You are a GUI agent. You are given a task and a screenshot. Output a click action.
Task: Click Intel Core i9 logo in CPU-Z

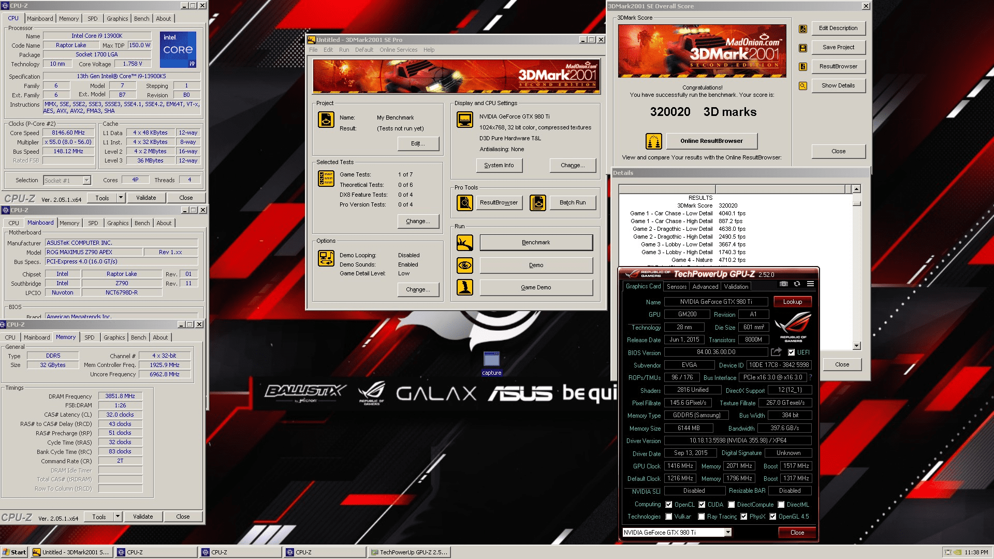[178, 50]
